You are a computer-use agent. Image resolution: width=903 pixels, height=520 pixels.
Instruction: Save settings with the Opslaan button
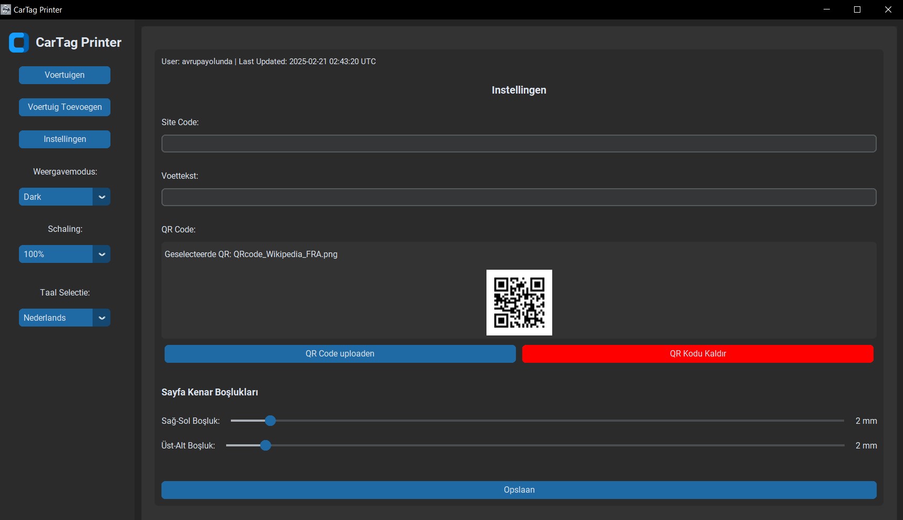[x=519, y=490]
